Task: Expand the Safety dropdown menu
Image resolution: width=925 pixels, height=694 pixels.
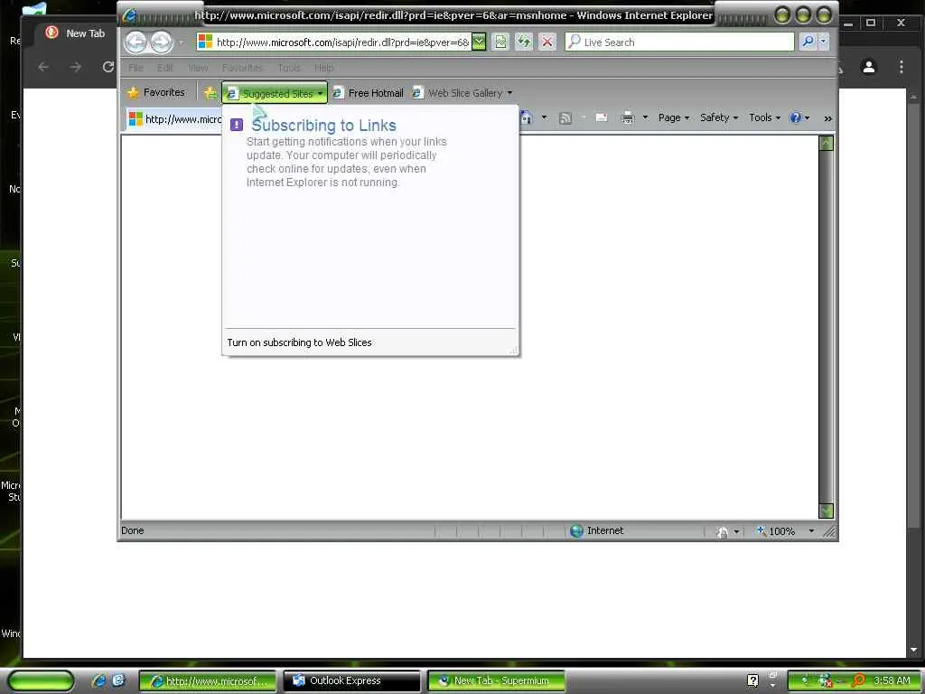Action: (718, 118)
